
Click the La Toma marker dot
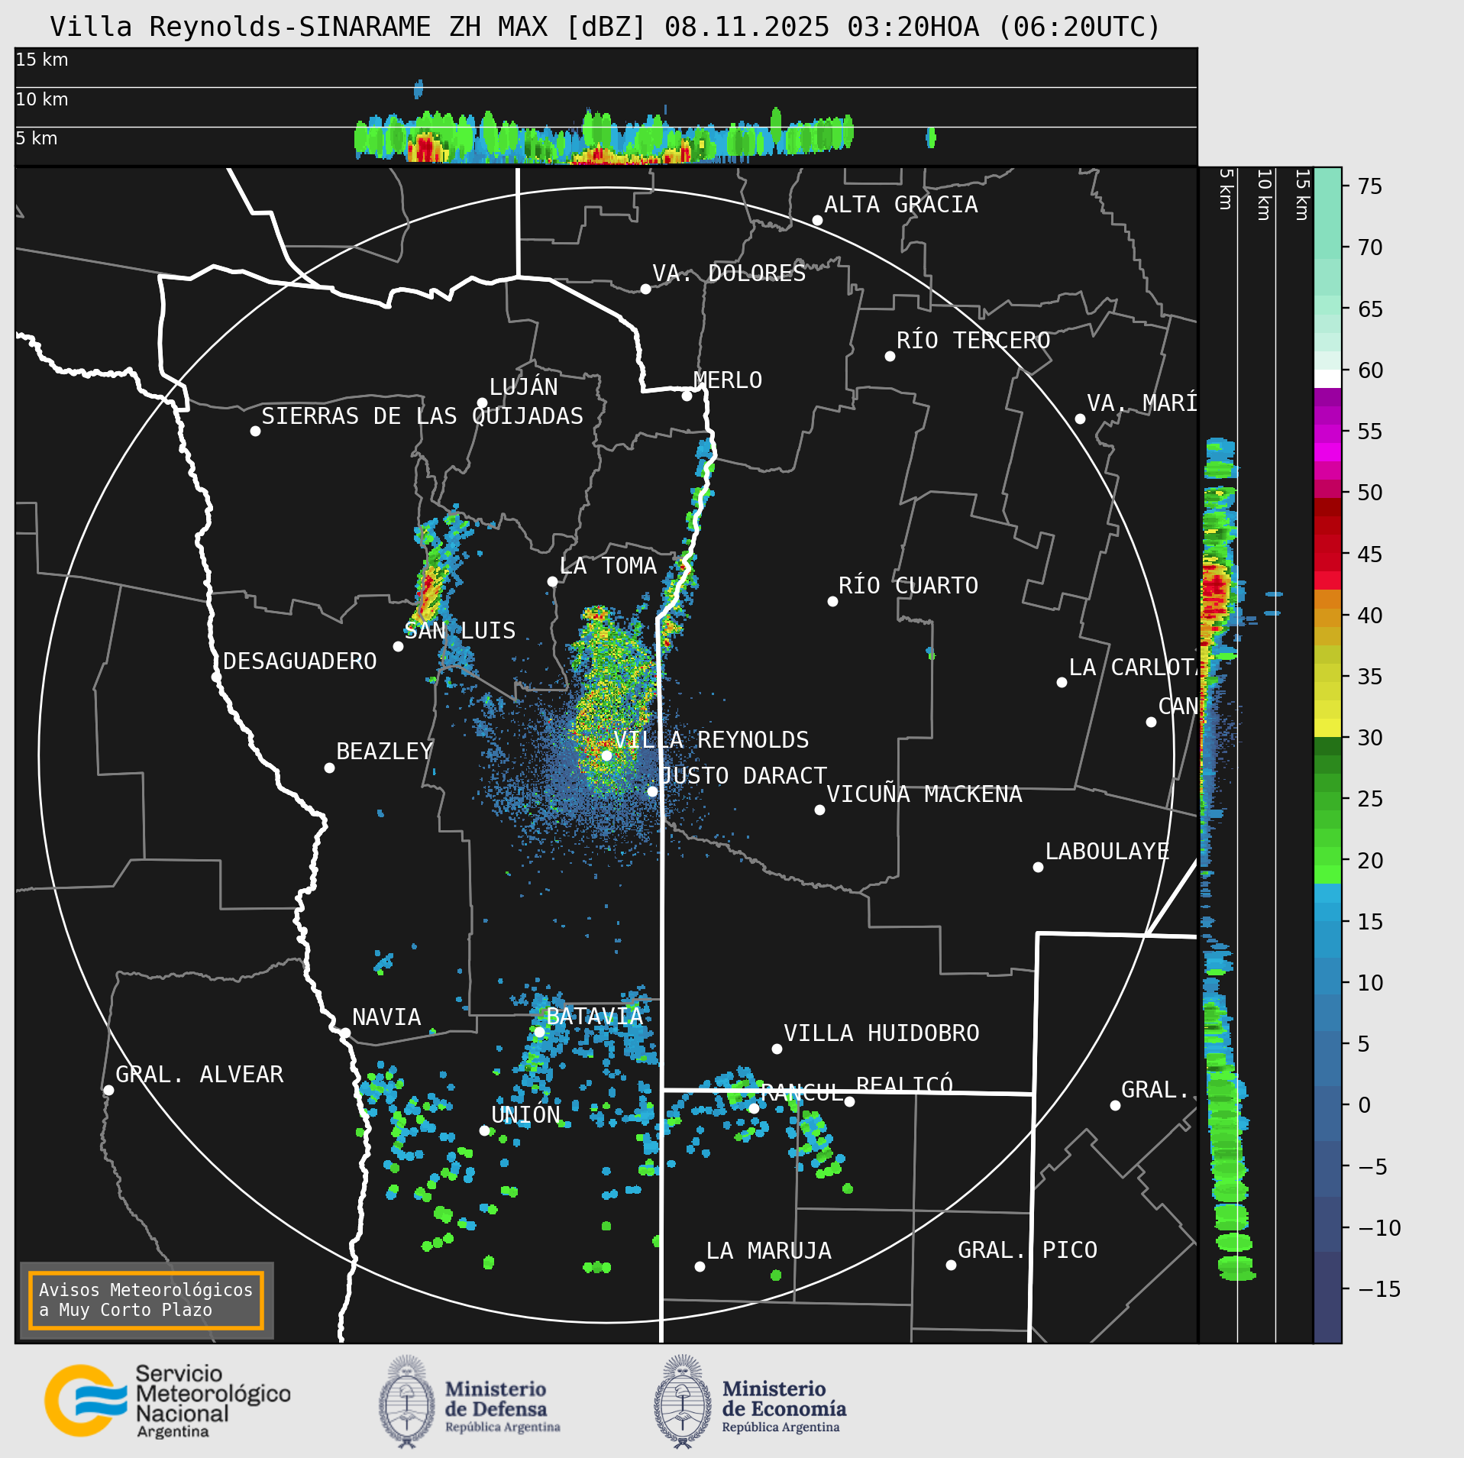(x=552, y=581)
